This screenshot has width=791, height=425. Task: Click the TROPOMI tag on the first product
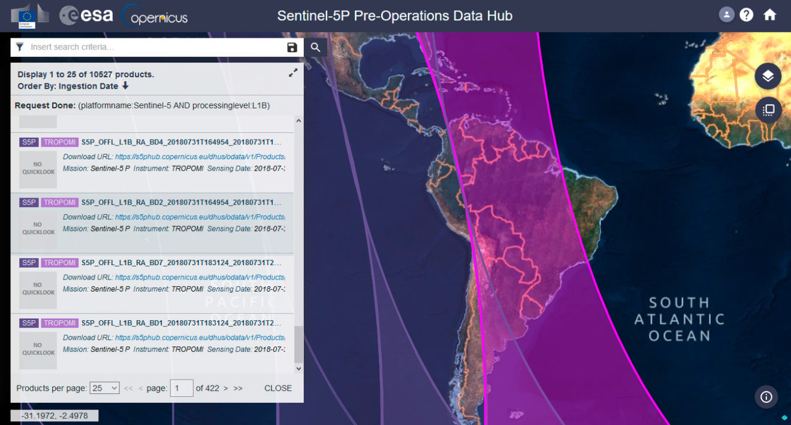[x=59, y=142]
